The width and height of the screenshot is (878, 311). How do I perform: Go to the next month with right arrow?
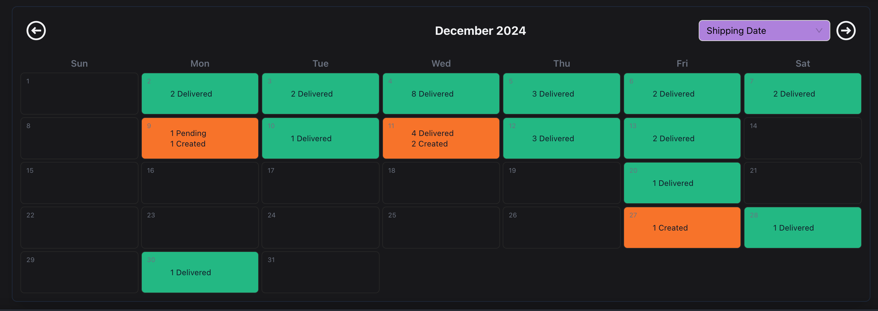click(846, 31)
